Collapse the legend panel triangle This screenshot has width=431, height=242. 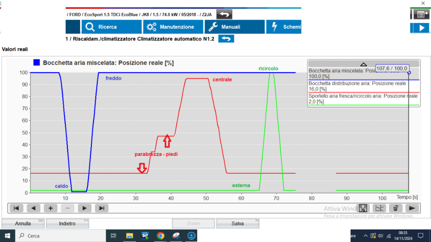pos(363,64)
